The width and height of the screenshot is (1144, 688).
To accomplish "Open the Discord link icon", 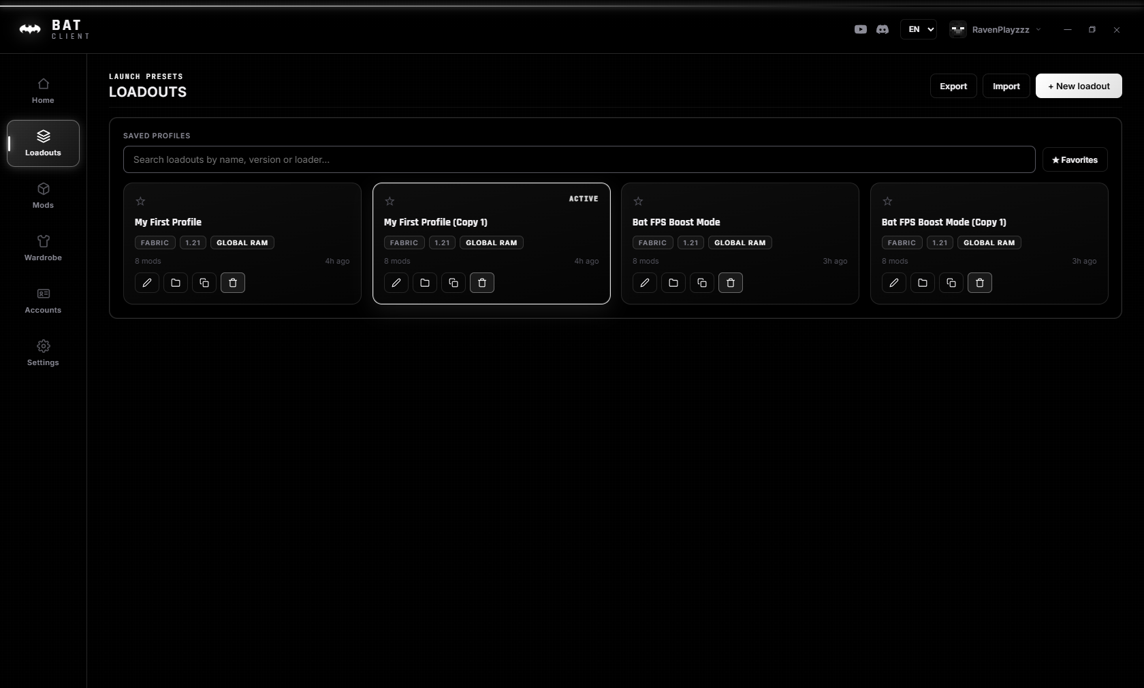I will pos(883,29).
